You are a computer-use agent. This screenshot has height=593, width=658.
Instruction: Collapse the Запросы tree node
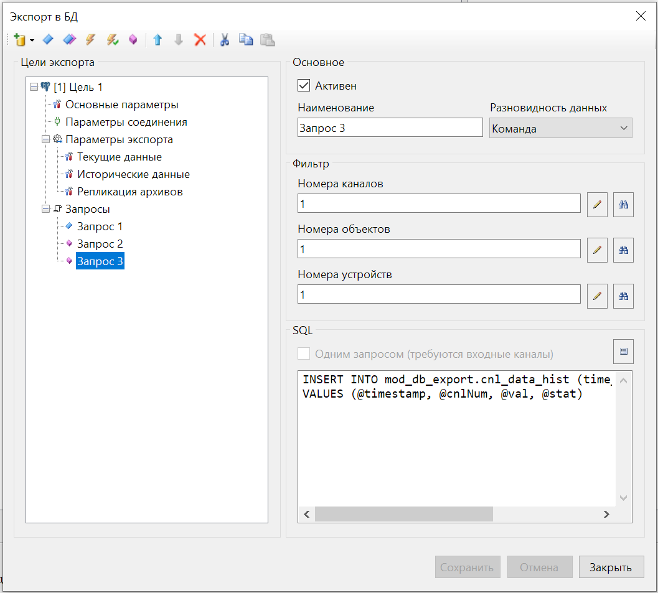coord(45,209)
